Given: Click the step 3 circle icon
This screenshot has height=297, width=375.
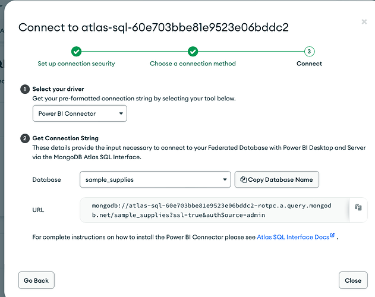Looking at the screenshot, I should (309, 52).
